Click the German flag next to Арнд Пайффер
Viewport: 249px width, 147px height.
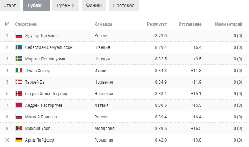click(x=19, y=140)
